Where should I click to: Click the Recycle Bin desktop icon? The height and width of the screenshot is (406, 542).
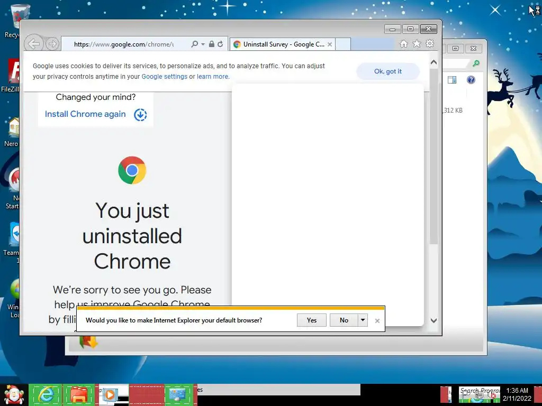tap(15, 21)
